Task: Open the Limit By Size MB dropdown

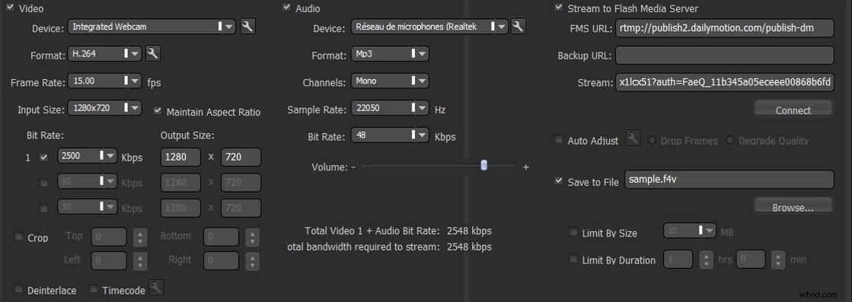Action: pos(690,230)
